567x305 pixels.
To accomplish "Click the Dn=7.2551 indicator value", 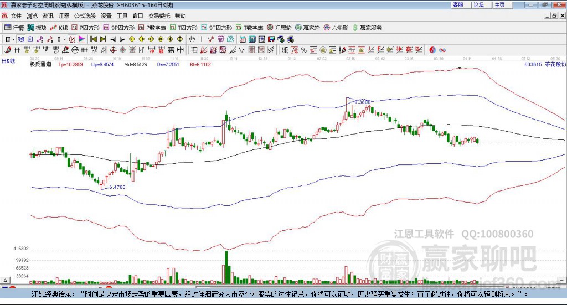I will point(168,65).
